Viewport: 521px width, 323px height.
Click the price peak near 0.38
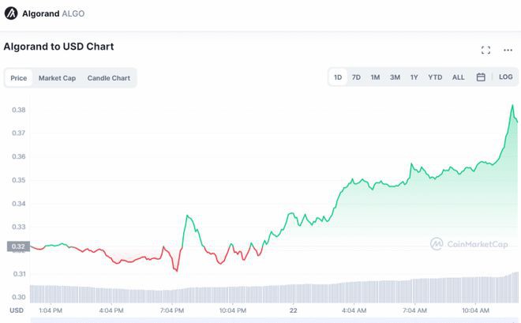[512, 105]
